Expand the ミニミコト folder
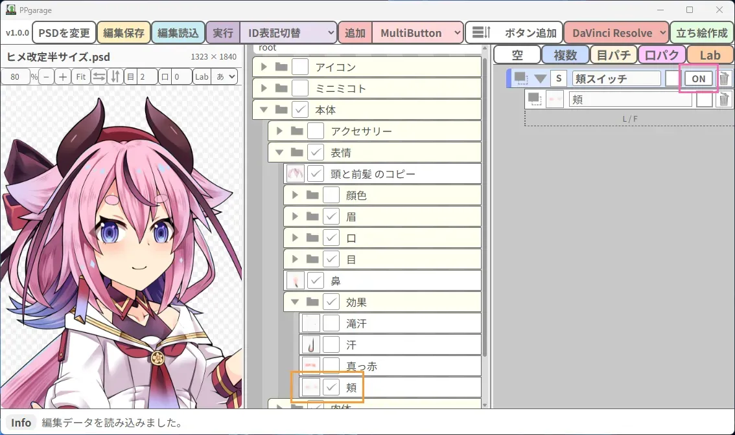735x435 pixels. click(264, 88)
